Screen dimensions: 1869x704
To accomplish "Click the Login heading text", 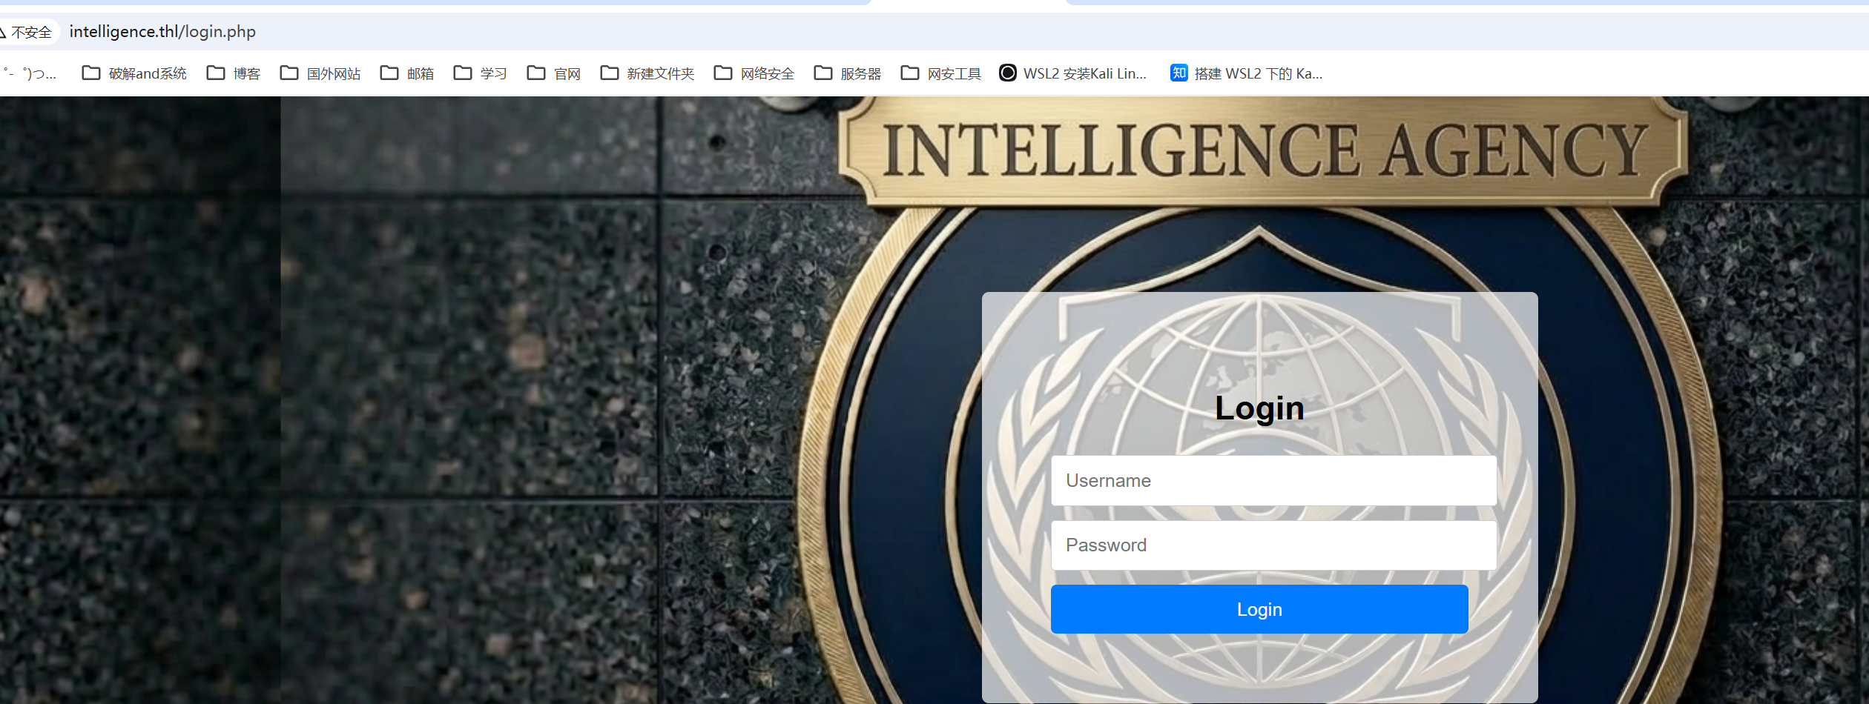I will coord(1259,408).
